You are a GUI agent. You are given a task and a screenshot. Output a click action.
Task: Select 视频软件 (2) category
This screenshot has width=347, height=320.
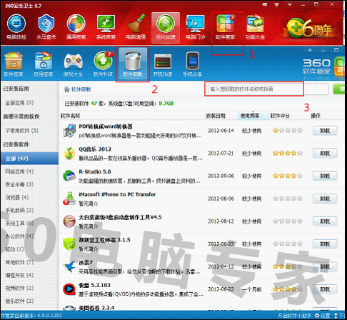(x=19, y=288)
